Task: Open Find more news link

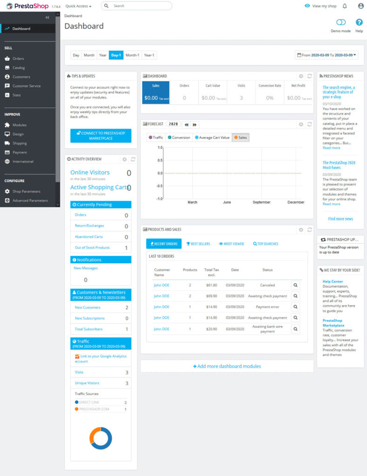Action: (x=340, y=219)
